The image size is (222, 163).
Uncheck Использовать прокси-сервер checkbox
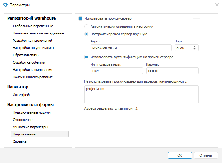click(81, 19)
